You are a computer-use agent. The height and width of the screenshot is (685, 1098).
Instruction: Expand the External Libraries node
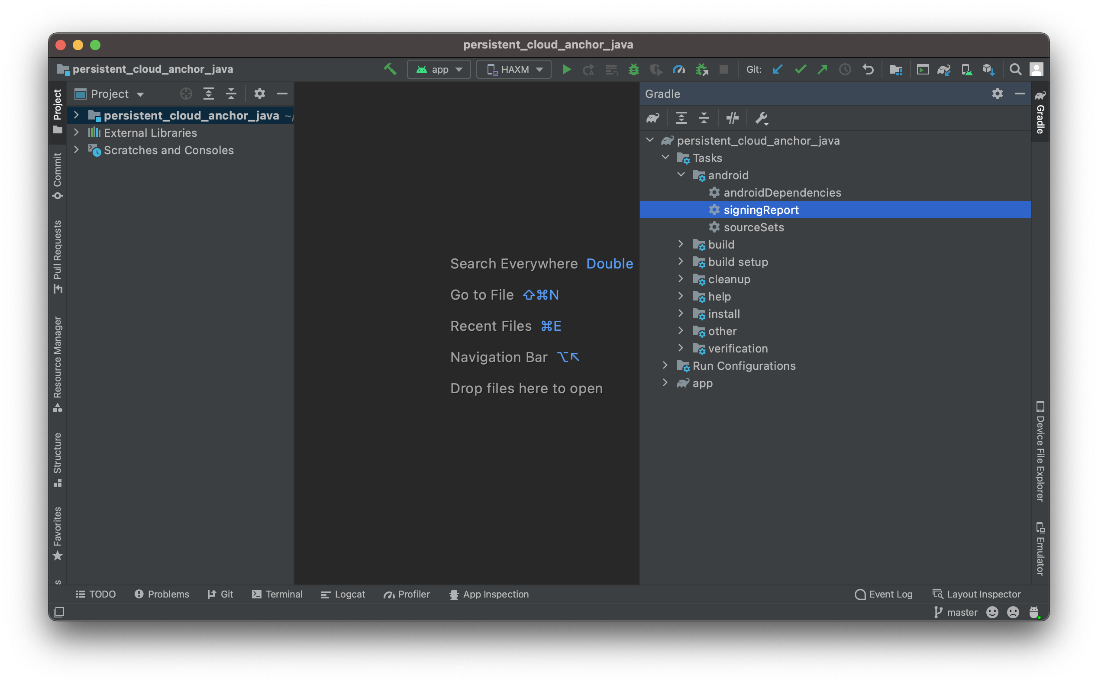(x=77, y=132)
